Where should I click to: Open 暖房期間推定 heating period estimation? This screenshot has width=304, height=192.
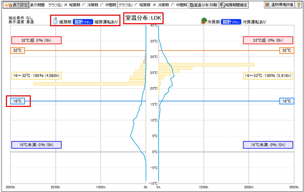click(x=234, y=5)
